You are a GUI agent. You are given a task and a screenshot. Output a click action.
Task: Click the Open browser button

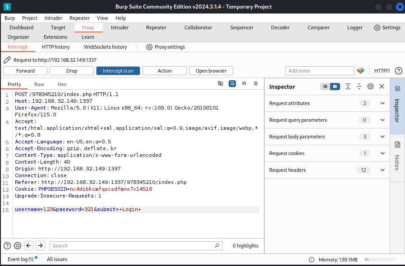211,71
